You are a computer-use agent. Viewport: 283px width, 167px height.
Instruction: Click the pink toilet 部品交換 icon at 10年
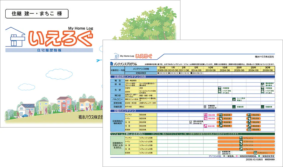[x=205, y=119]
